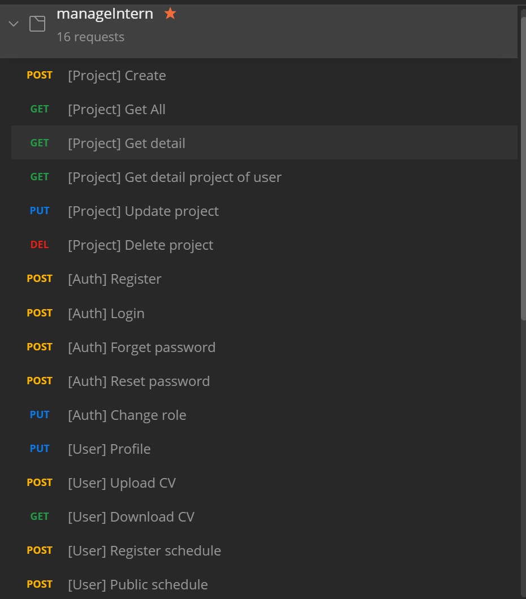526x599 pixels.
Task: Open the [Auth] Register request
Action: 114,279
